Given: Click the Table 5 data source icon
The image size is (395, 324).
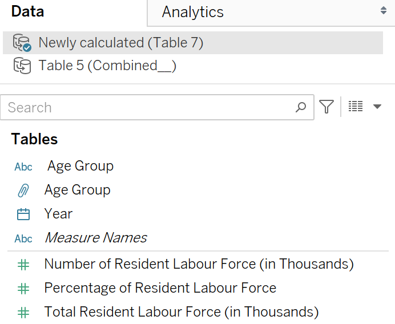Looking at the screenshot, I should (22, 66).
